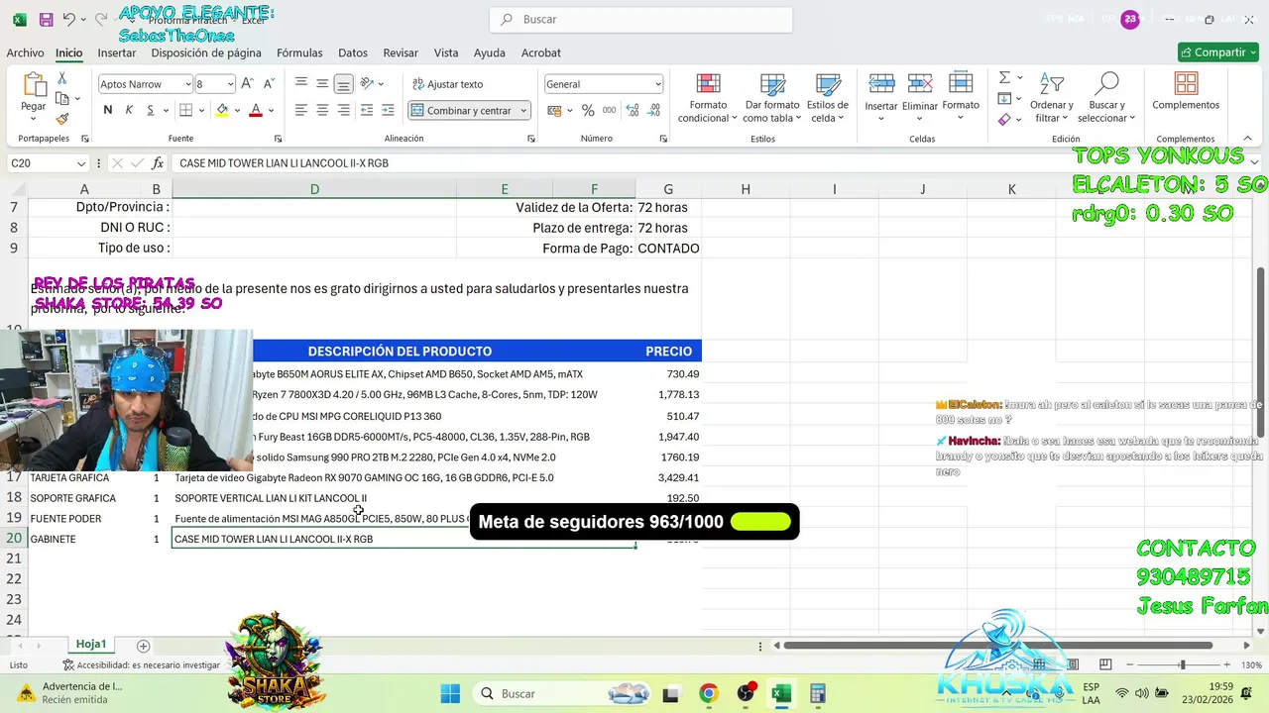The width and height of the screenshot is (1269, 713).
Task: Align text to top
Action: tap(301, 84)
